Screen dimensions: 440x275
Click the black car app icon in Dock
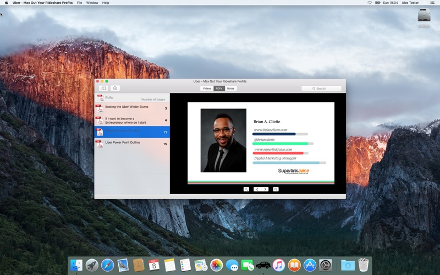pyautogui.click(x=263, y=265)
